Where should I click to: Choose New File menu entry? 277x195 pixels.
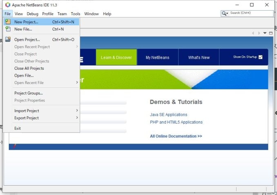(41, 29)
